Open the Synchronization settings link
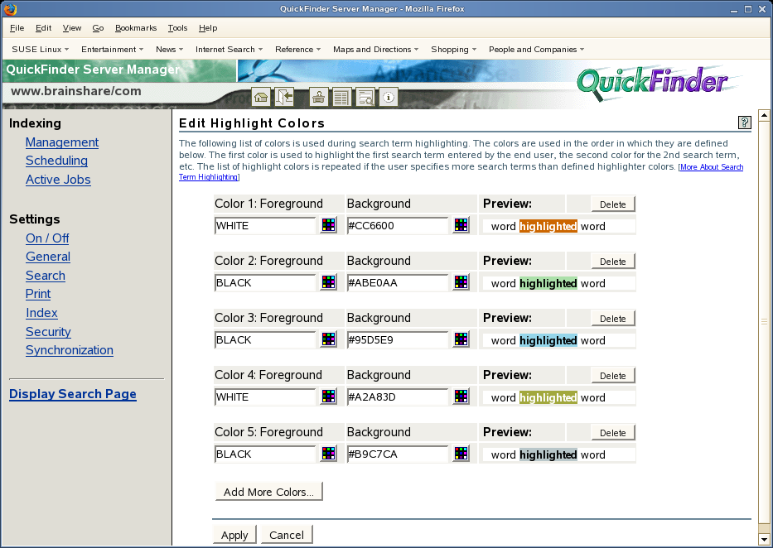Image resolution: width=773 pixels, height=548 pixels. click(70, 350)
